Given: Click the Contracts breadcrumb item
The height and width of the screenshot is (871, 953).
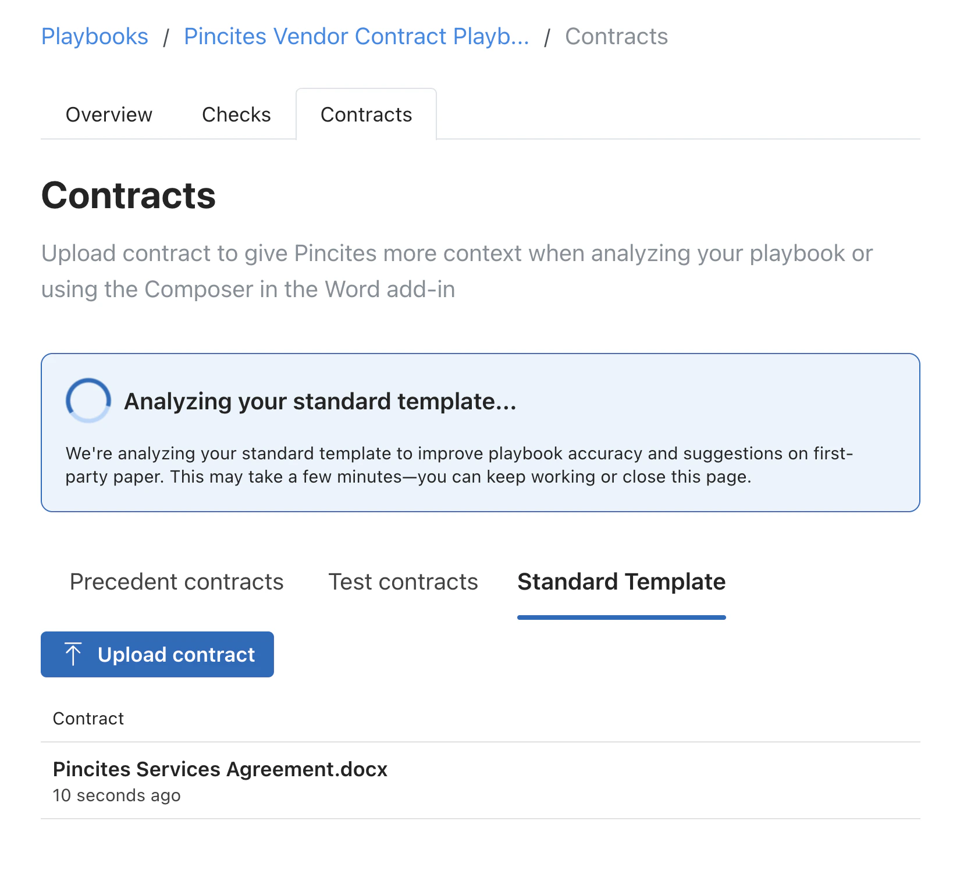Looking at the screenshot, I should (x=616, y=36).
